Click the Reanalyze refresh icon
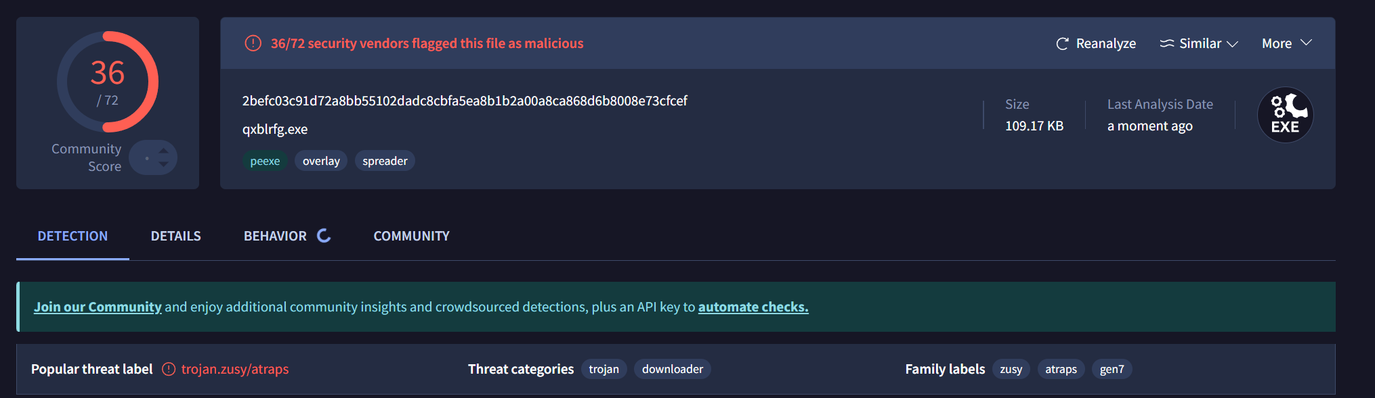1375x398 pixels. [x=1062, y=44]
